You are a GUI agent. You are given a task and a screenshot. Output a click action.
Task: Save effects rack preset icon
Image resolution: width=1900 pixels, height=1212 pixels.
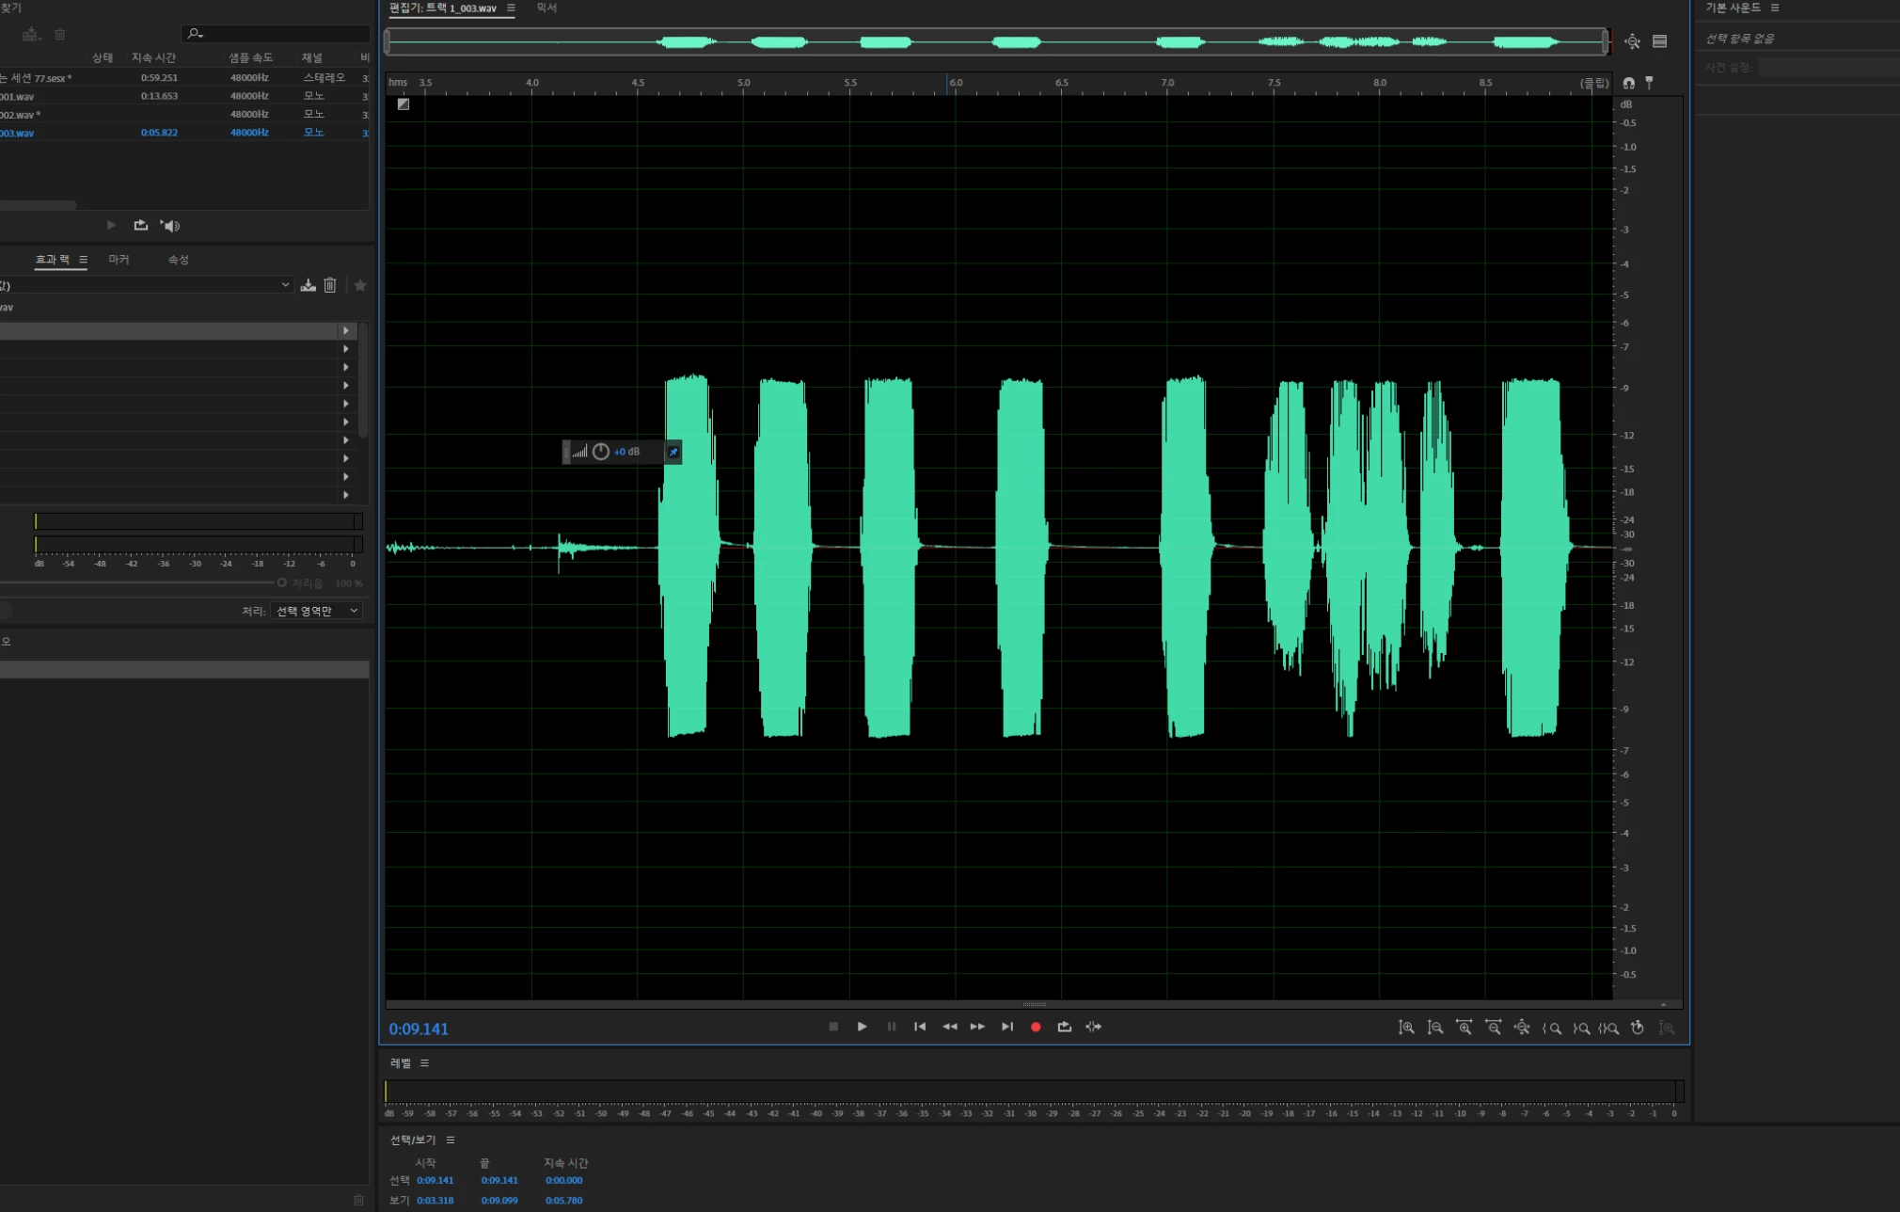pyautogui.click(x=308, y=285)
